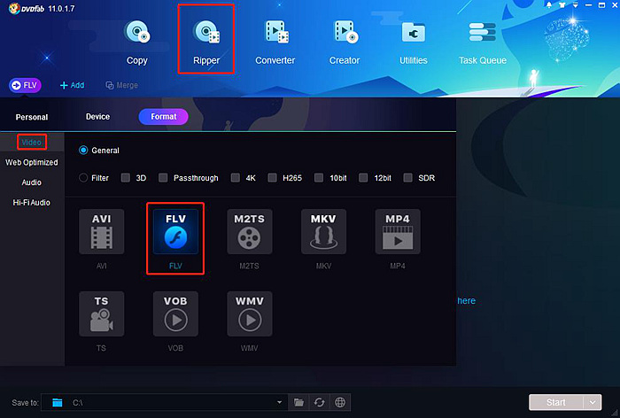Click the Merge button

tap(122, 85)
